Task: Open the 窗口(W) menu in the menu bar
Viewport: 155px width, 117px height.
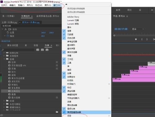Action: point(57,5)
